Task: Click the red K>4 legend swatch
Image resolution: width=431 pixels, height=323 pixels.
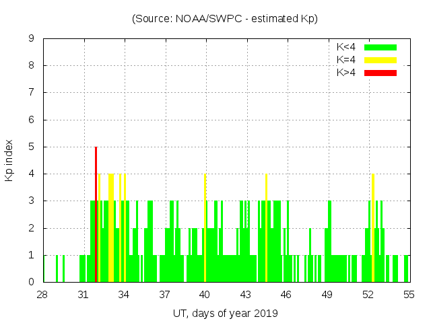Action: [380, 72]
